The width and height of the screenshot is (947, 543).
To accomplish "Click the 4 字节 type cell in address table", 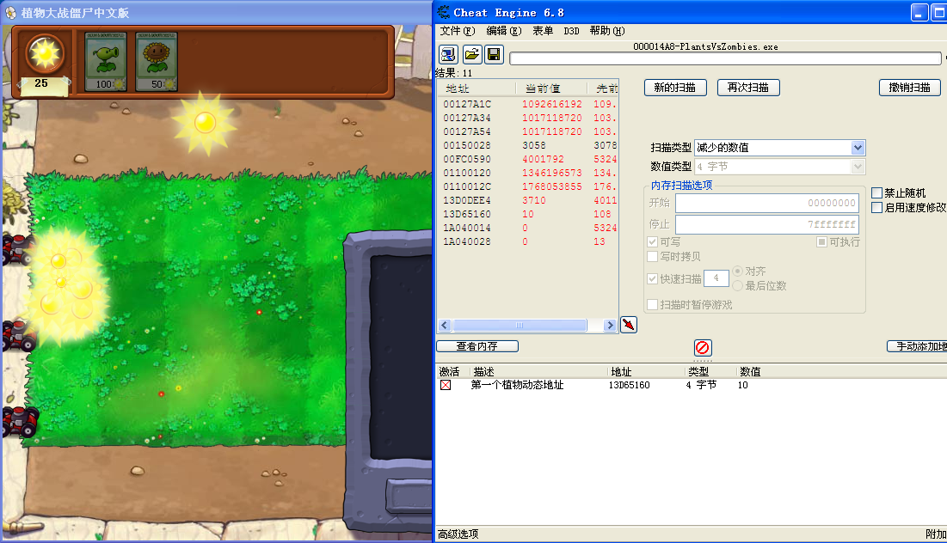I will pyautogui.click(x=701, y=385).
